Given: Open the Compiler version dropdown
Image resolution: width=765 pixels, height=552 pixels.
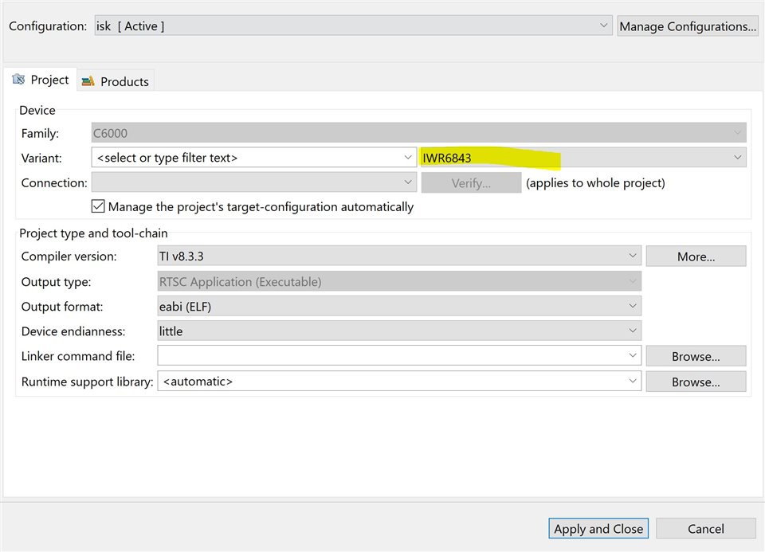Looking at the screenshot, I should click(399, 256).
